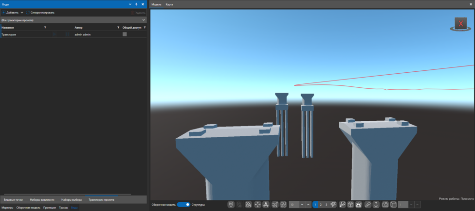Click the four-arrow move tool icon

(x=257, y=205)
